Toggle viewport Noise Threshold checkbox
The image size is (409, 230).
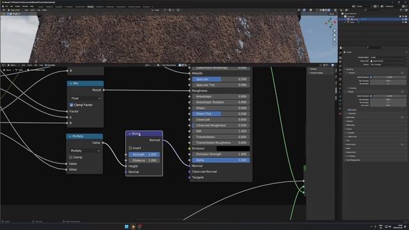(371, 77)
